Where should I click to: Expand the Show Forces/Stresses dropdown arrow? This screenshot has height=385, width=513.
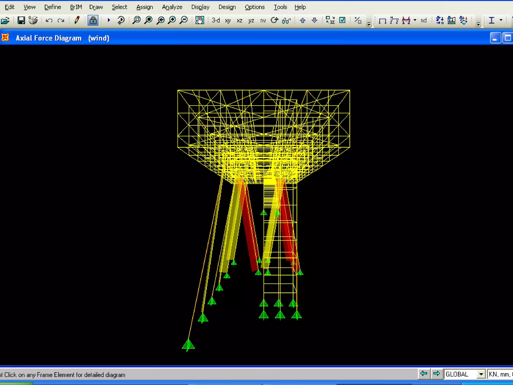pyautogui.click(x=415, y=20)
